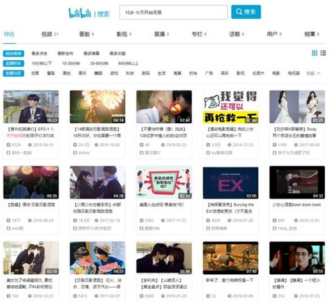
Task: Click the blue 搜索 search button
Action: [246, 12]
